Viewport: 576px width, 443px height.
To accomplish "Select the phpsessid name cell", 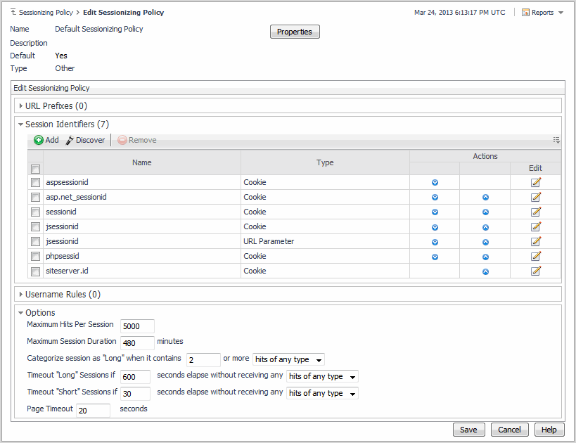I will click(142, 256).
